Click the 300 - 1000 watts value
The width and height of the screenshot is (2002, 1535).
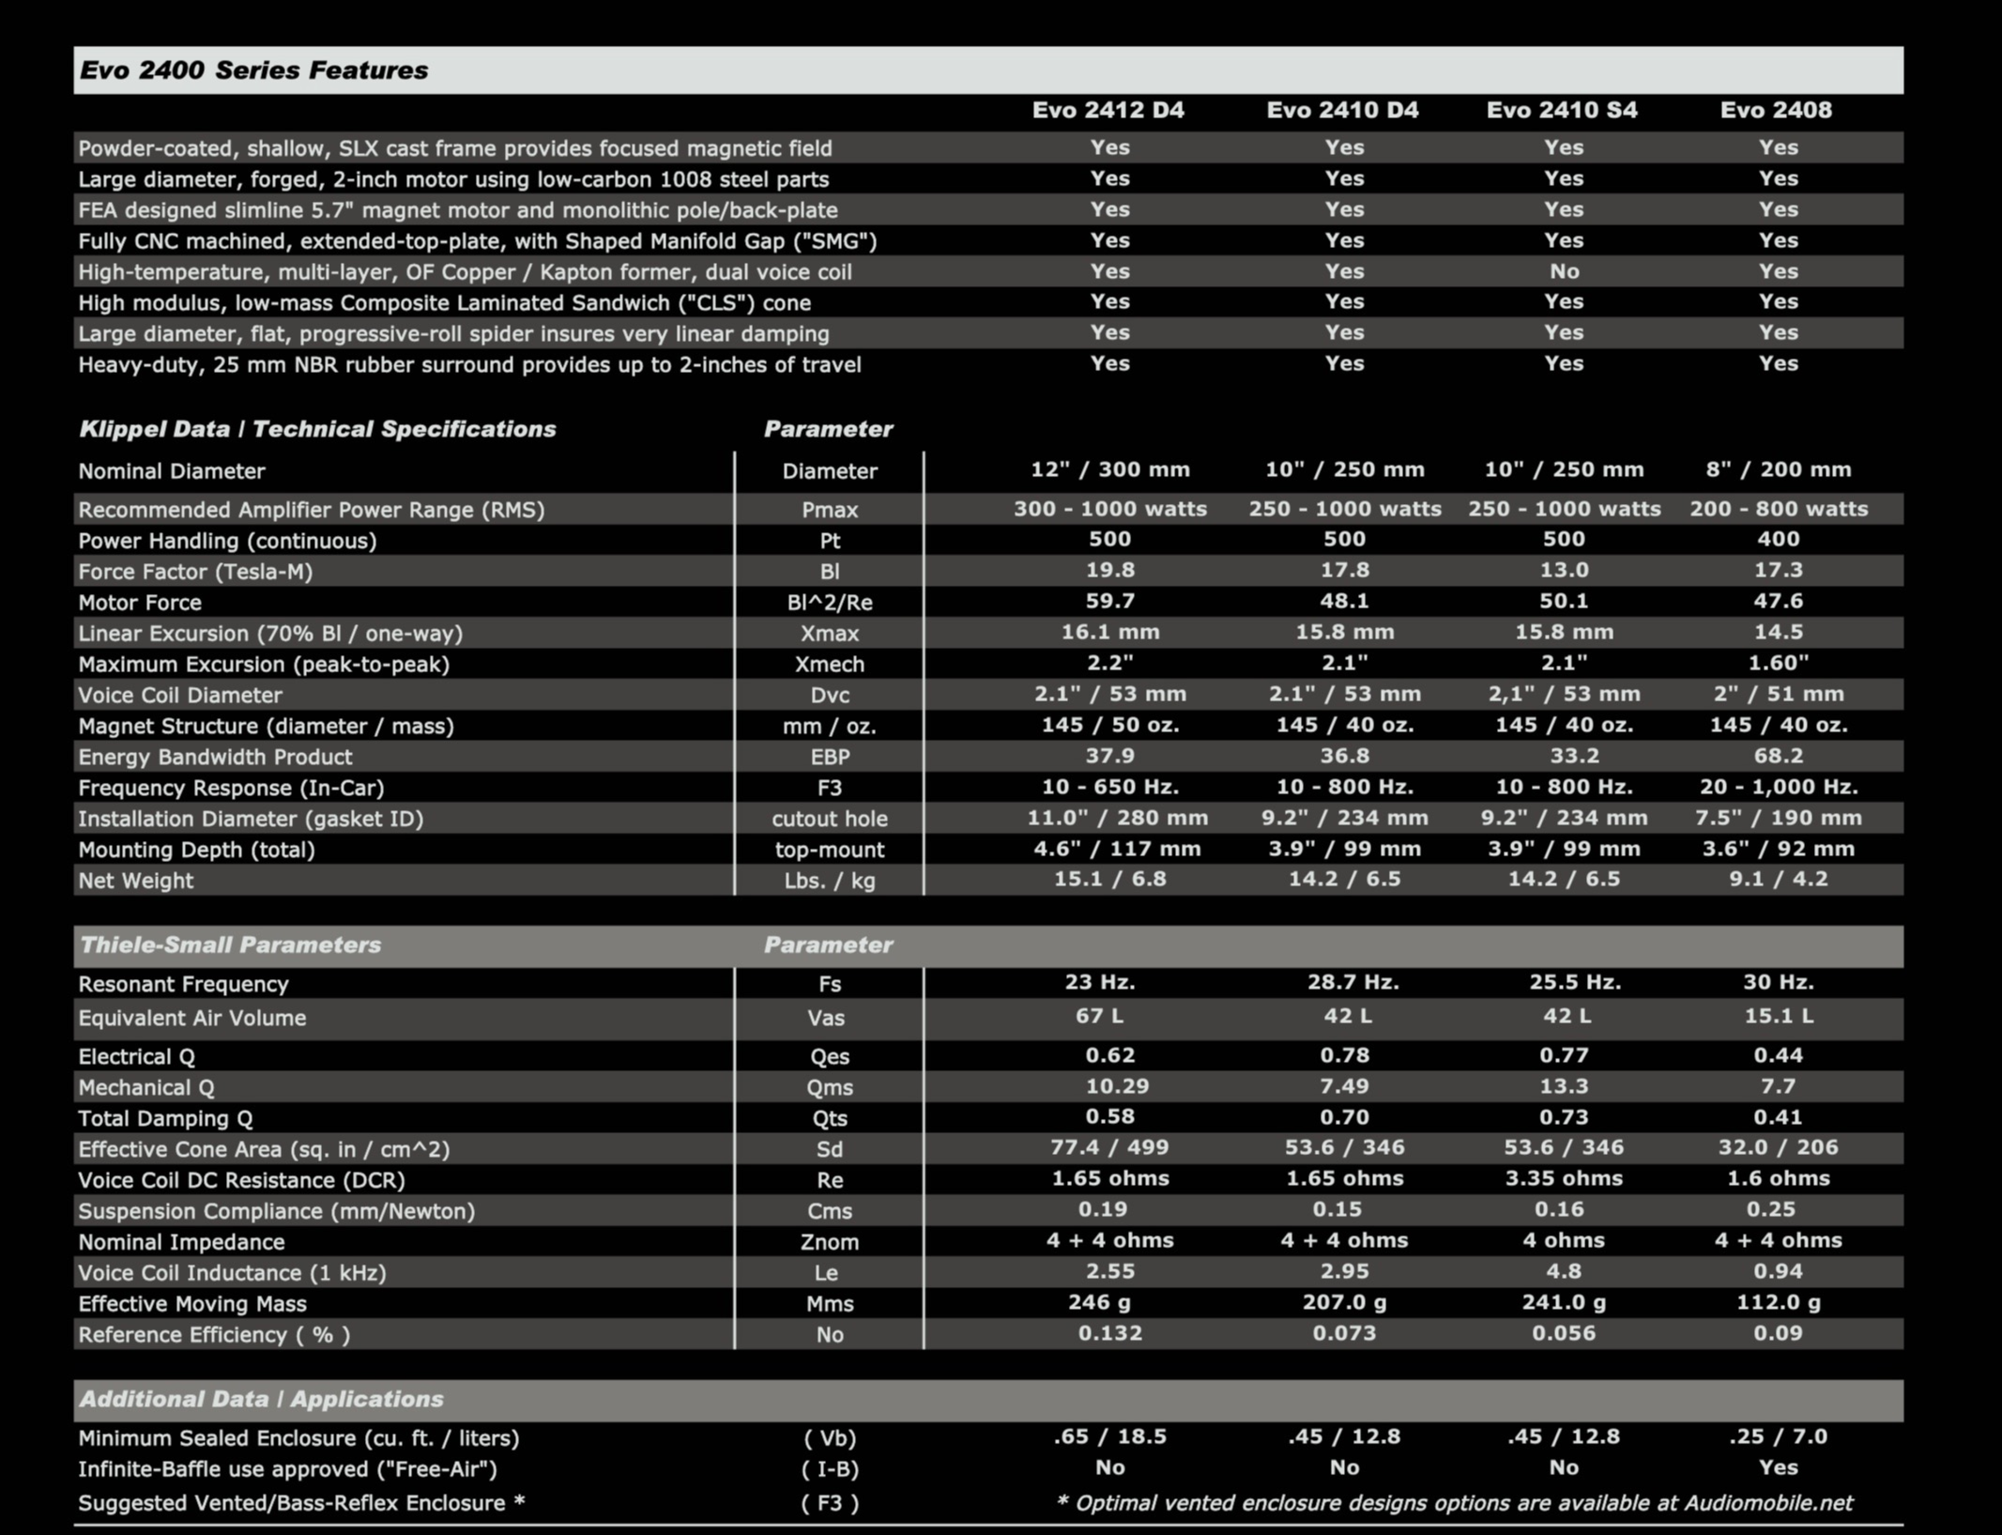click(1109, 509)
